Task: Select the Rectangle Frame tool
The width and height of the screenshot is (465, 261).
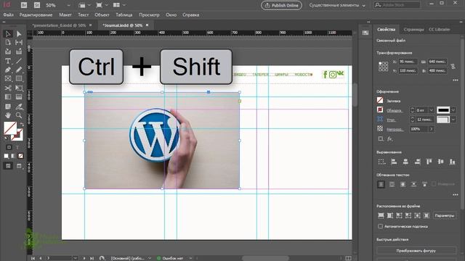Action: pos(8,79)
